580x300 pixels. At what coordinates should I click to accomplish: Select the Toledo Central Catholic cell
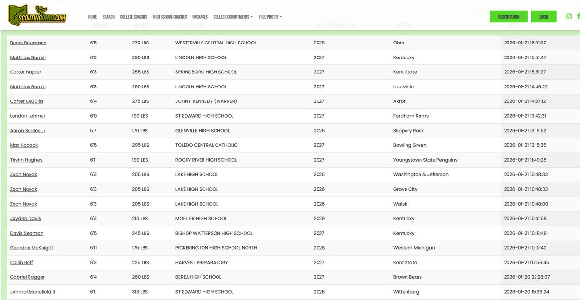point(207,145)
